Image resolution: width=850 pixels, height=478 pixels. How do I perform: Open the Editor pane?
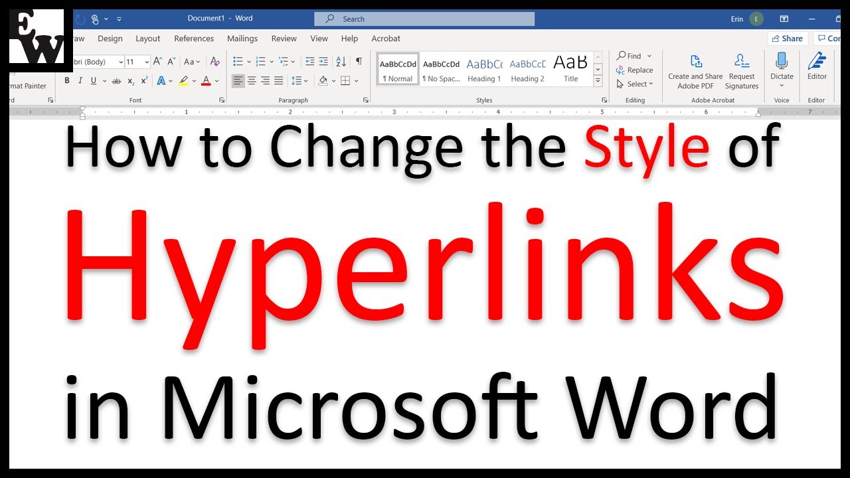(817, 68)
